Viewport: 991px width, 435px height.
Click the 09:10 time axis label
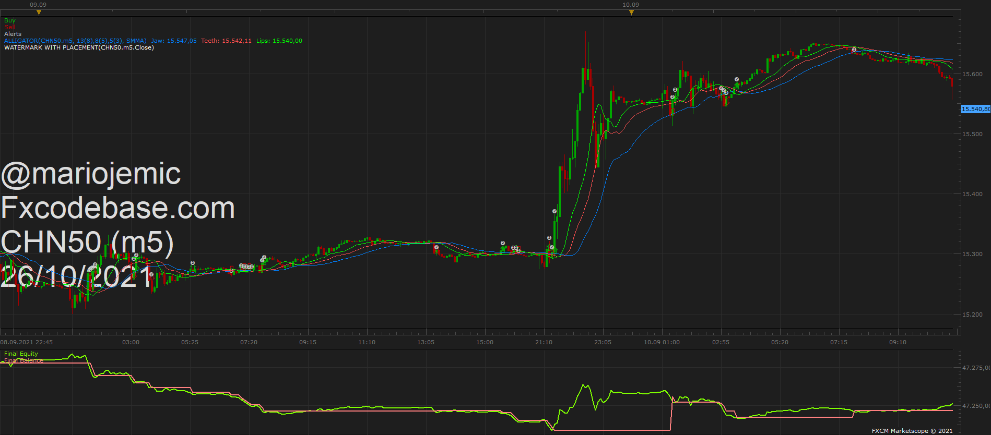click(898, 342)
